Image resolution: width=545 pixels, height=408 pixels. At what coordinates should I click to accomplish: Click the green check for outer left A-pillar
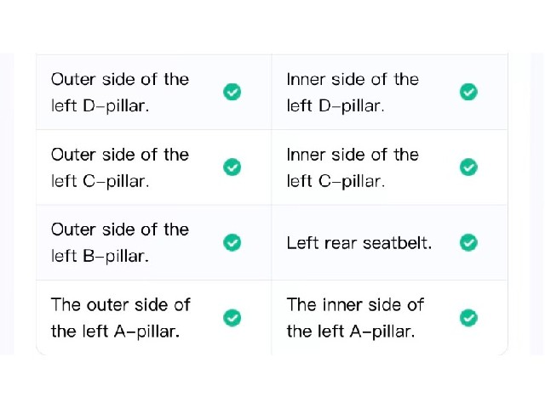pyautogui.click(x=232, y=317)
